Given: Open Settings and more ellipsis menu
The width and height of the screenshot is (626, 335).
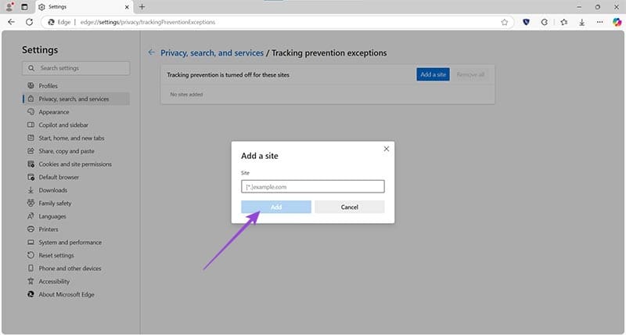Looking at the screenshot, I should click(599, 23).
